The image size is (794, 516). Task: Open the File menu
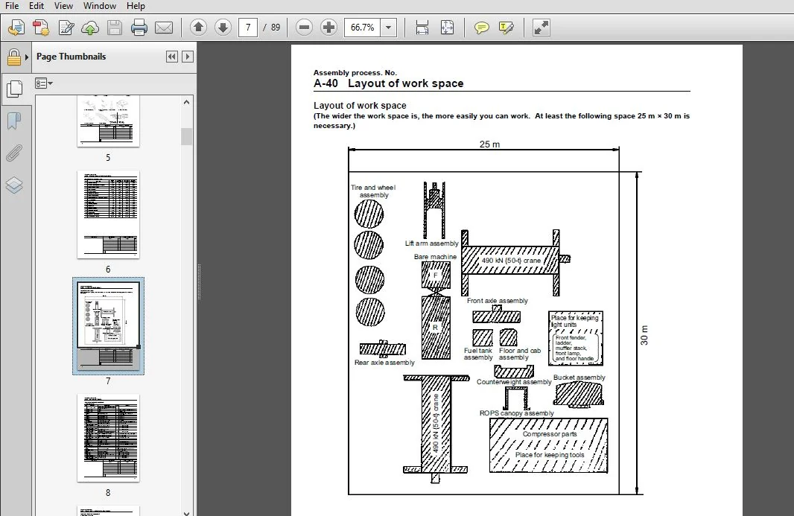tap(12, 6)
